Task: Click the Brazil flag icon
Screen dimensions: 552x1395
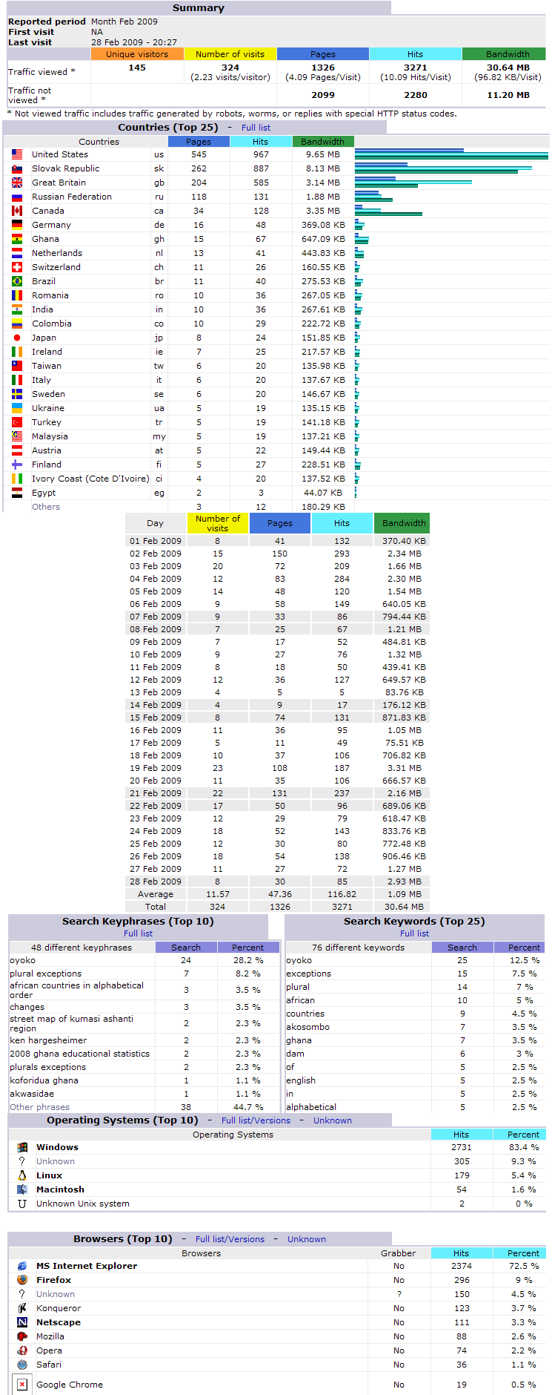Action: click(x=17, y=281)
